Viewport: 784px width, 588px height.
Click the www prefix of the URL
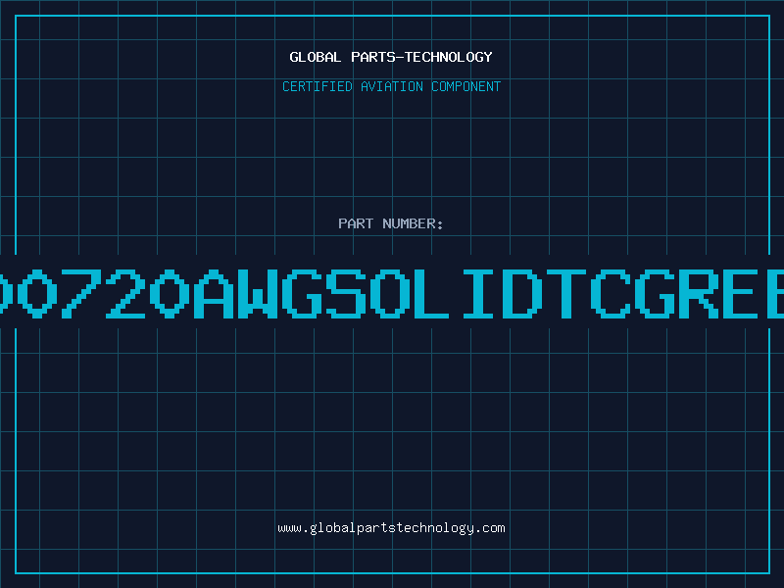289,528
